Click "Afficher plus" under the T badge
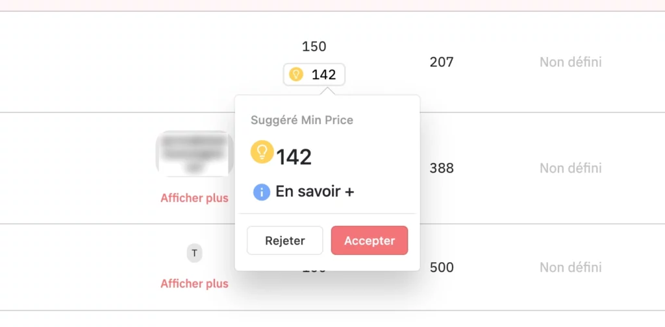This screenshot has width=665, height=327. 194,284
